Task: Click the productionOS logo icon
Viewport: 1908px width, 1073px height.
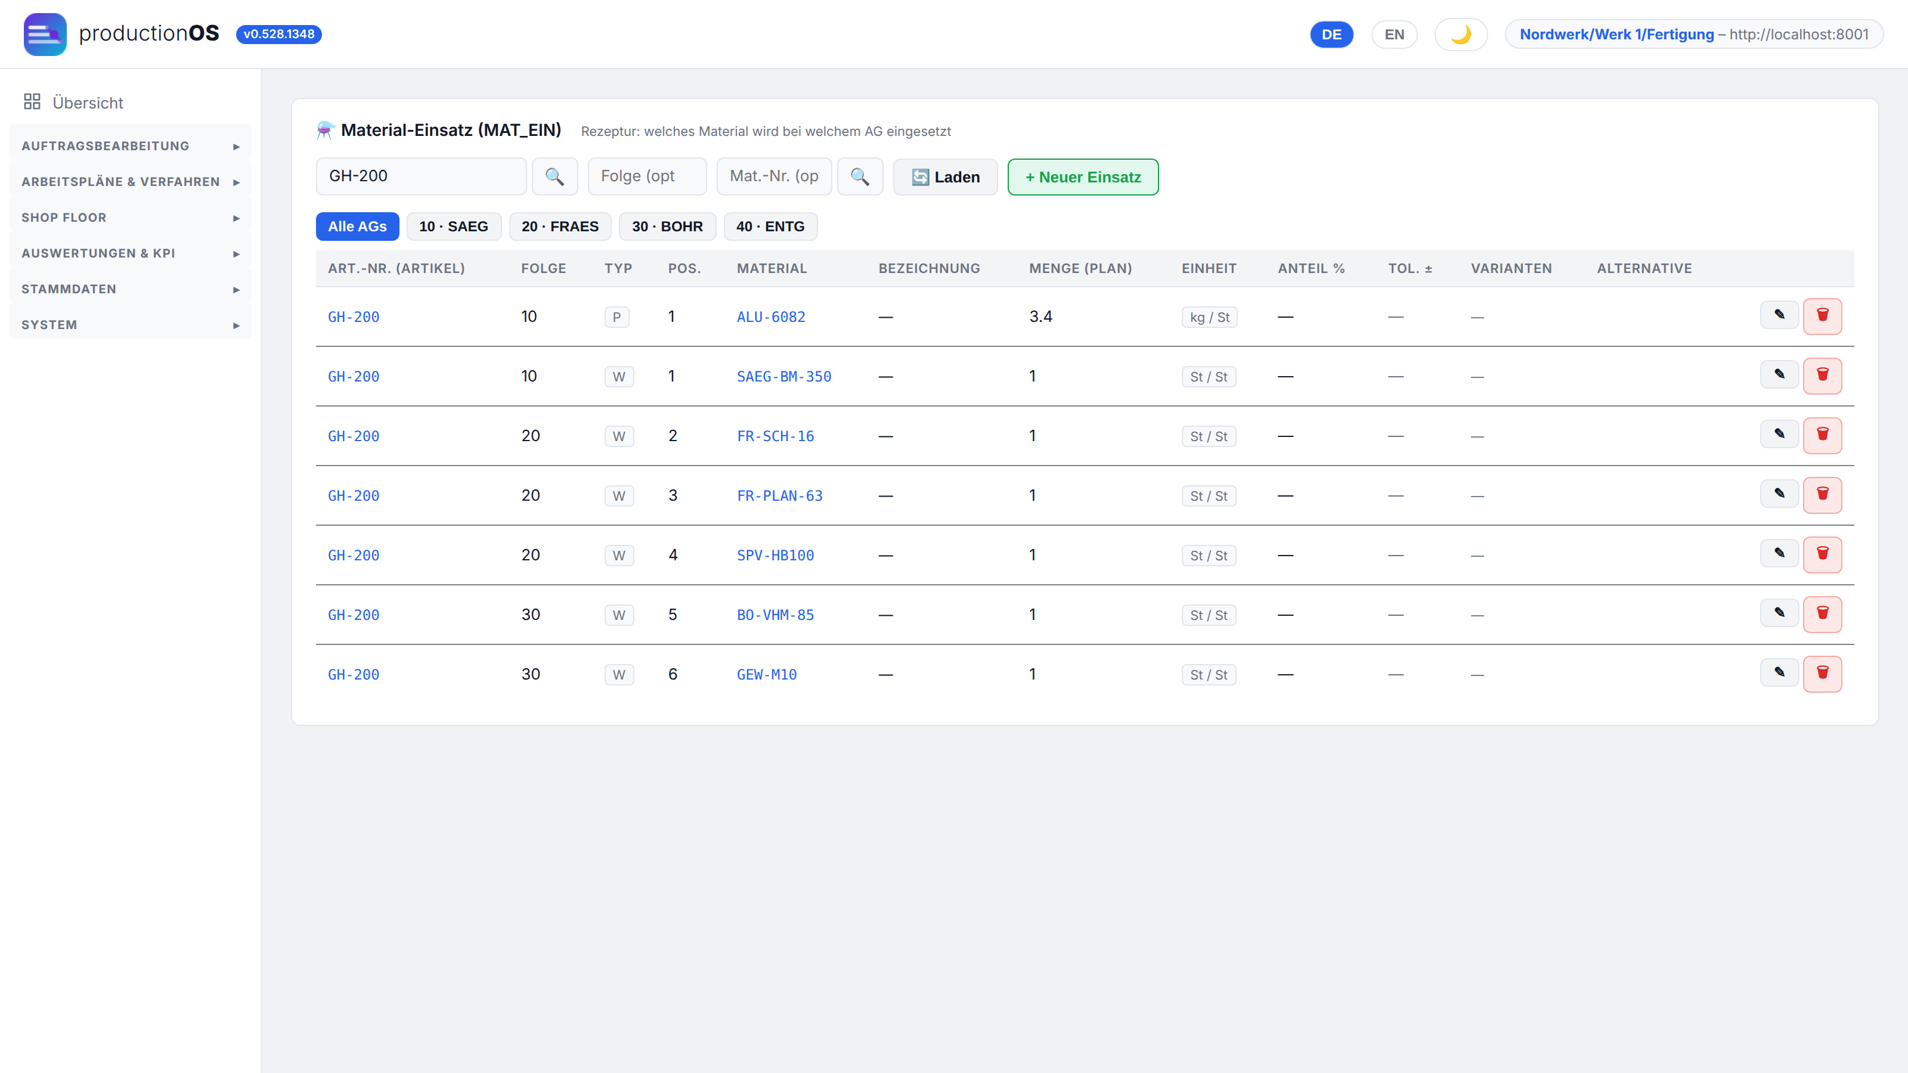Action: [45, 34]
